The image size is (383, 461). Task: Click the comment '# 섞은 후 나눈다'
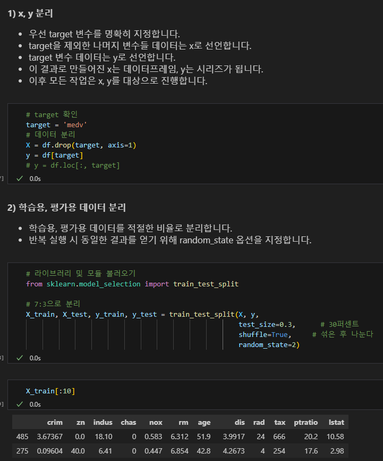pos(343,334)
